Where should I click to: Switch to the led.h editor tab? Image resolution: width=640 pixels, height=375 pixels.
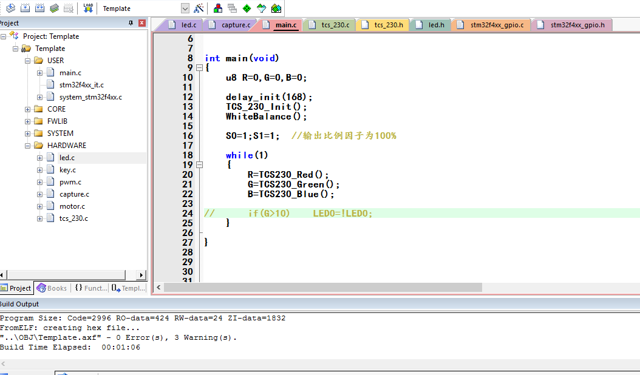[430, 25]
